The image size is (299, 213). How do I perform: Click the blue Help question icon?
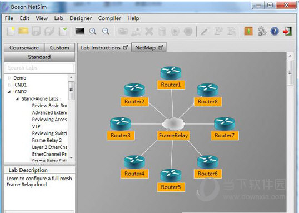point(275,31)
